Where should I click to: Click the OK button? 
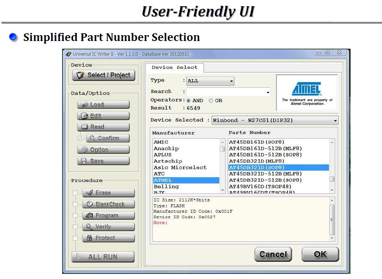pos(320,254)
